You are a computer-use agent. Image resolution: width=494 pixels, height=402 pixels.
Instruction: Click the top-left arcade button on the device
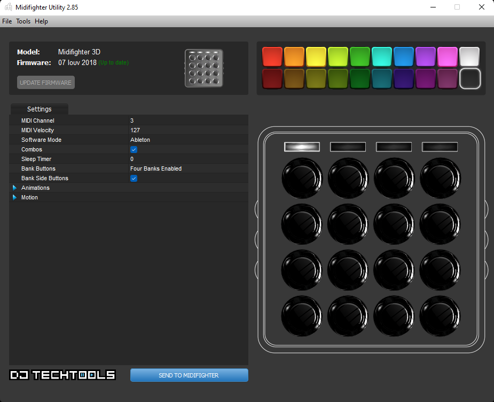point(302,179)
